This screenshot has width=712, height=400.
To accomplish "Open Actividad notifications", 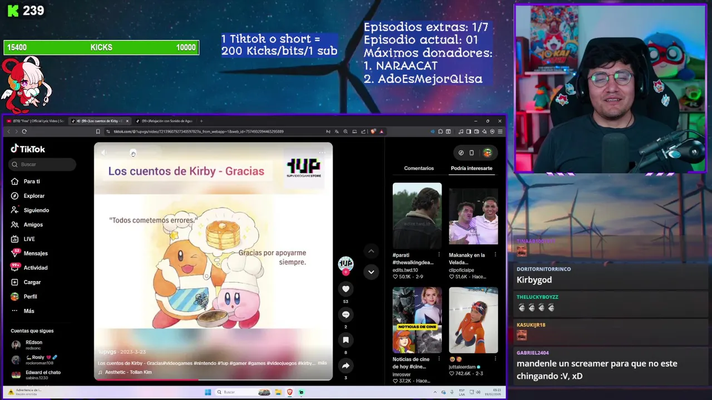I will [x=29, y=268].
